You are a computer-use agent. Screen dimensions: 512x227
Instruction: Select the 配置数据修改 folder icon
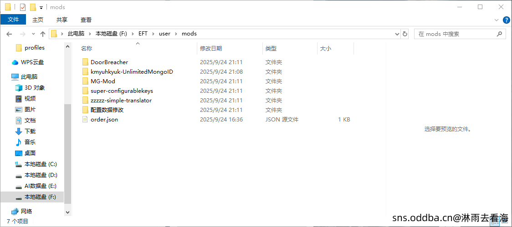coord(85,110)
